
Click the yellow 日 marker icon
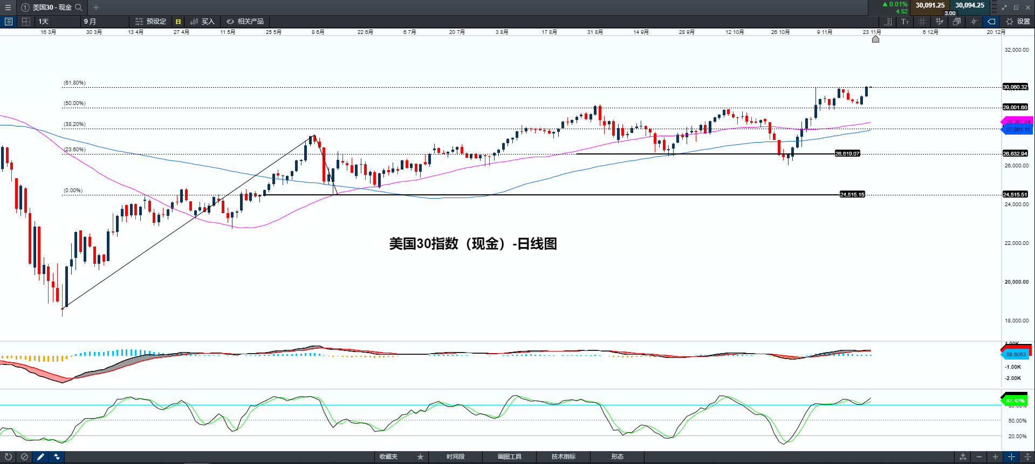178,22
